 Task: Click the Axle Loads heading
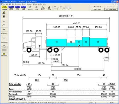(15, 84)
